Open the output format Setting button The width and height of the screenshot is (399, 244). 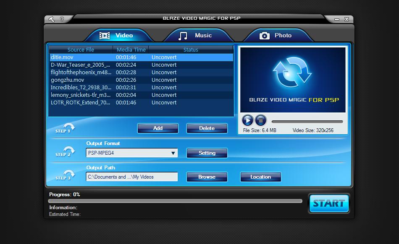click(x=207, y=153)
